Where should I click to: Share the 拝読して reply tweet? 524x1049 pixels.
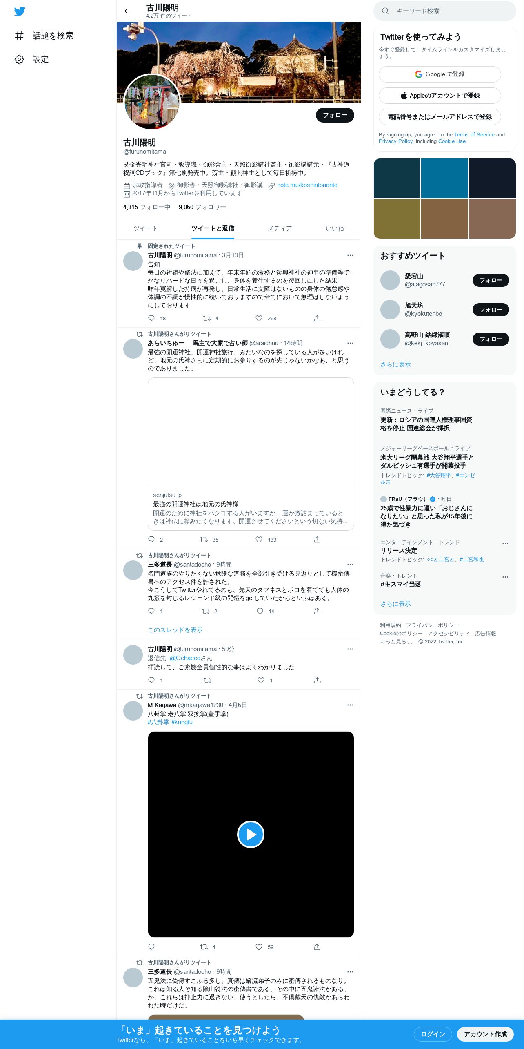coord(317,680)
